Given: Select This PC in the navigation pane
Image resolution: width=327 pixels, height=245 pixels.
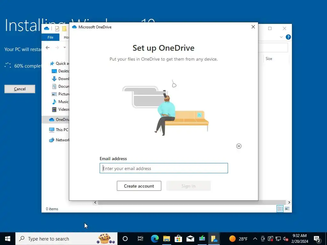Looking at the screenshot, I should pyautogui.click(x=59, y=130).
